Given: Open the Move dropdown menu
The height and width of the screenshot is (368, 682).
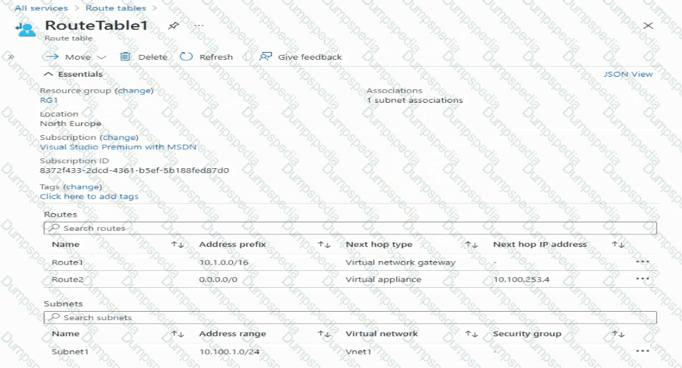Looking at the screenshot, I should coord(101,57).
